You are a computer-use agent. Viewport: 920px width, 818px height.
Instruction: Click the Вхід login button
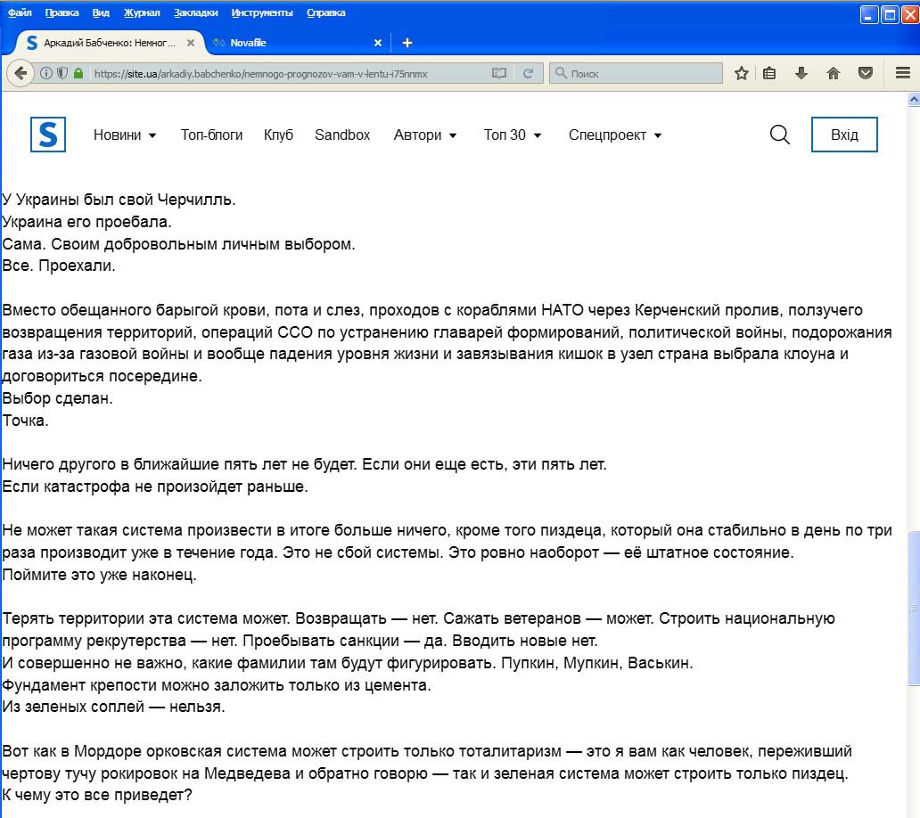click(x=844, y=135)
